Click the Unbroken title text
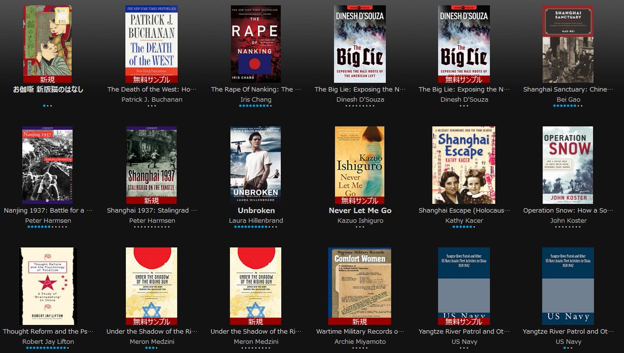The image size is (624, 353). click(256, 211)
